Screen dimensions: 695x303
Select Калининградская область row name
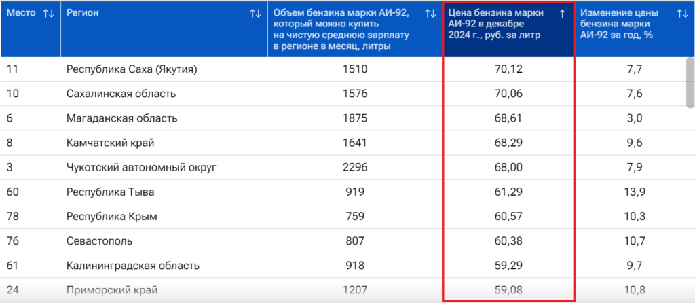click(132, 266)
